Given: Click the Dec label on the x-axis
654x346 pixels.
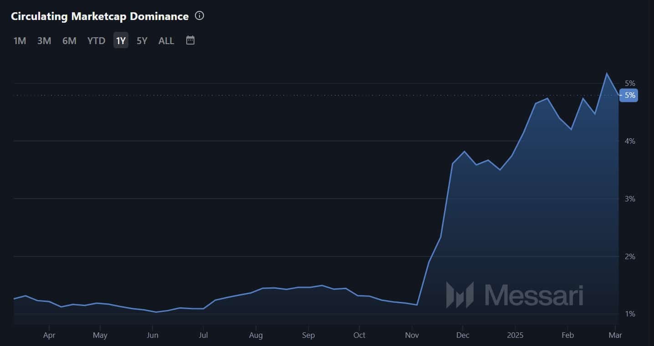Looking at the screenshot, I should [463, 336].
